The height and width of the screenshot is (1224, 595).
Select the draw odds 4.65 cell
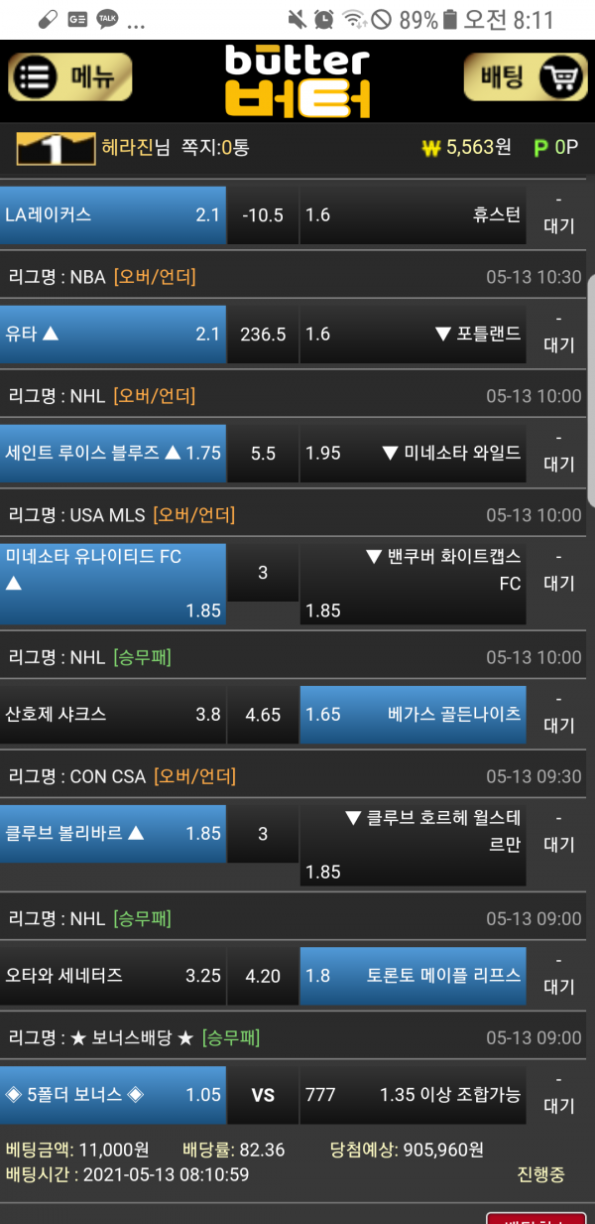pyautogui.click(x=263, y=714)
